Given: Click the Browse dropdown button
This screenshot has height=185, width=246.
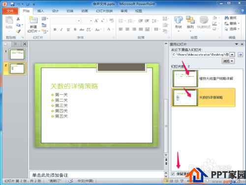Looking at the screenshot, I should pos(228,61).
